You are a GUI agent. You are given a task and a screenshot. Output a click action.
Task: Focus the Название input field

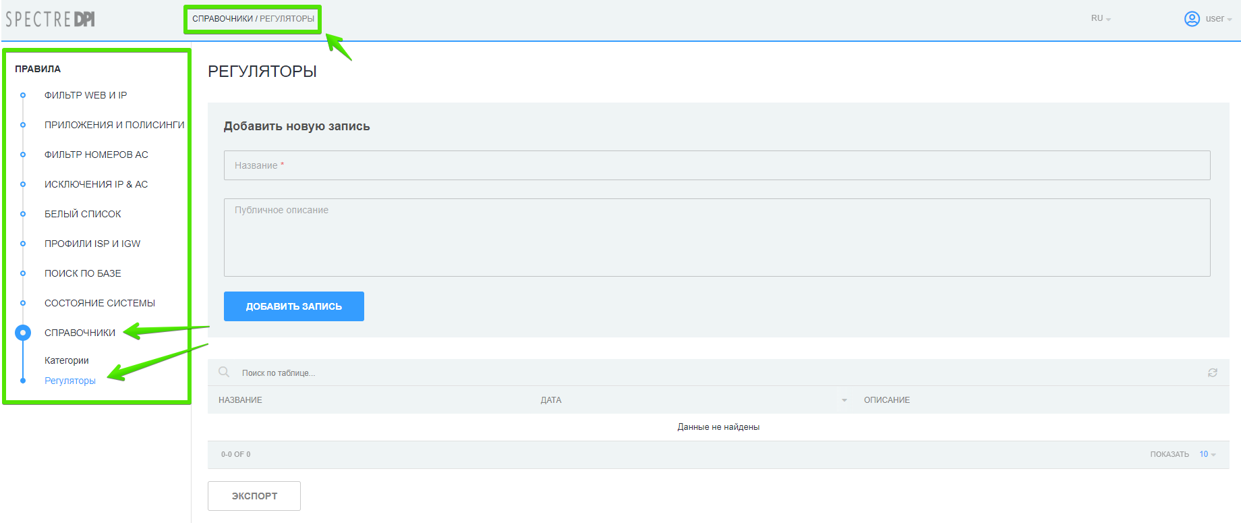716,165
